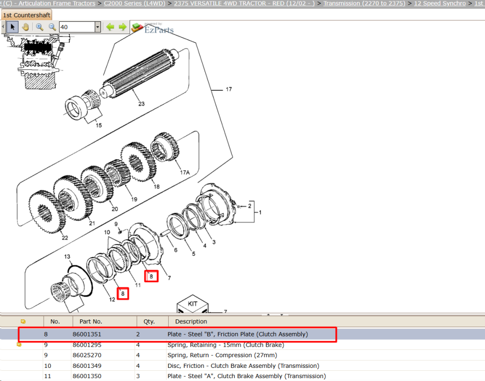Click callout 10 on the diagram
The width and height of the screenshot is (485, 381).
tap(107, 232)
